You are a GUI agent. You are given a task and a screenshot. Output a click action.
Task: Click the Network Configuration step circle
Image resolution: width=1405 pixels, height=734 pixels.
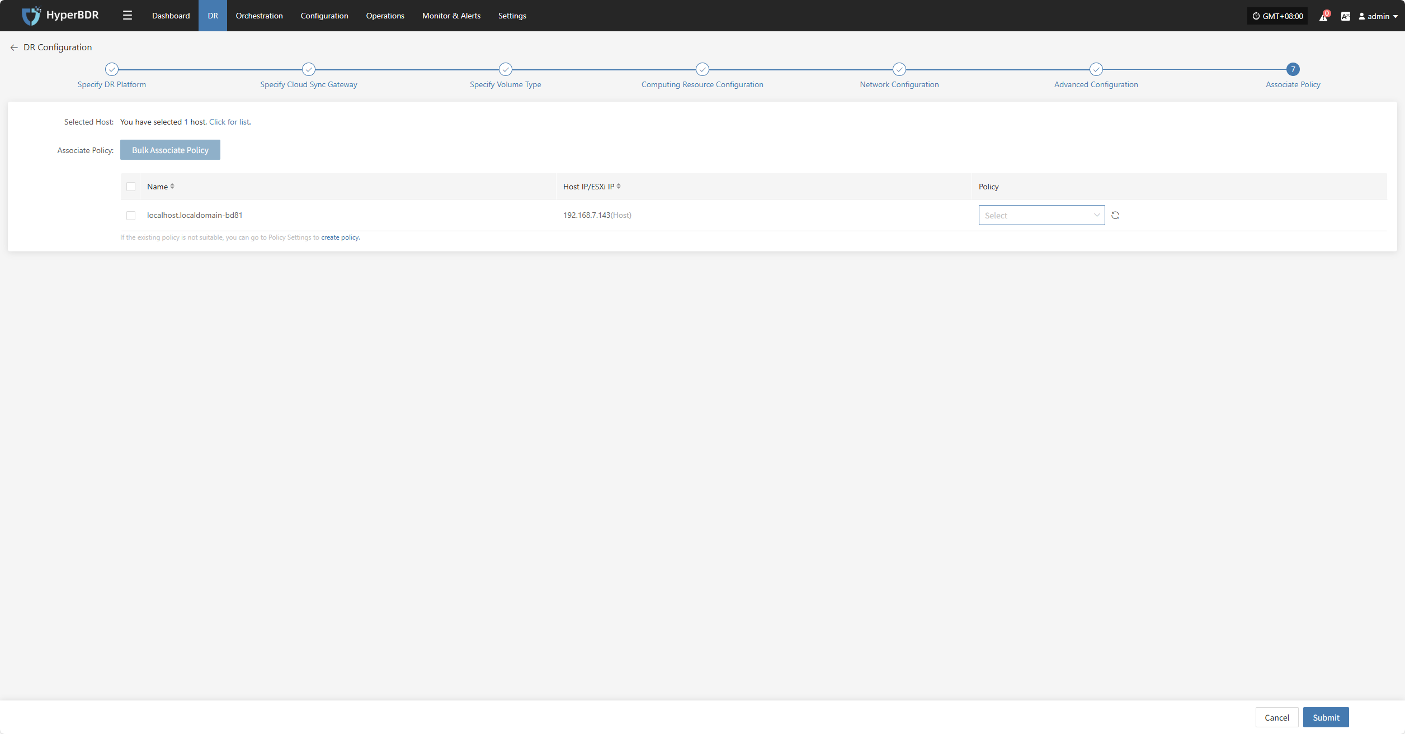coord(899,69)
